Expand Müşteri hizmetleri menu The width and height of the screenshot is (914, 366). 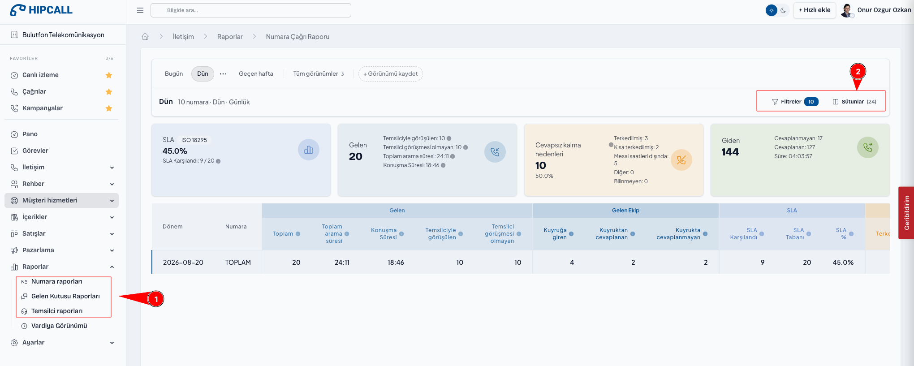click(x=62, y=200)
